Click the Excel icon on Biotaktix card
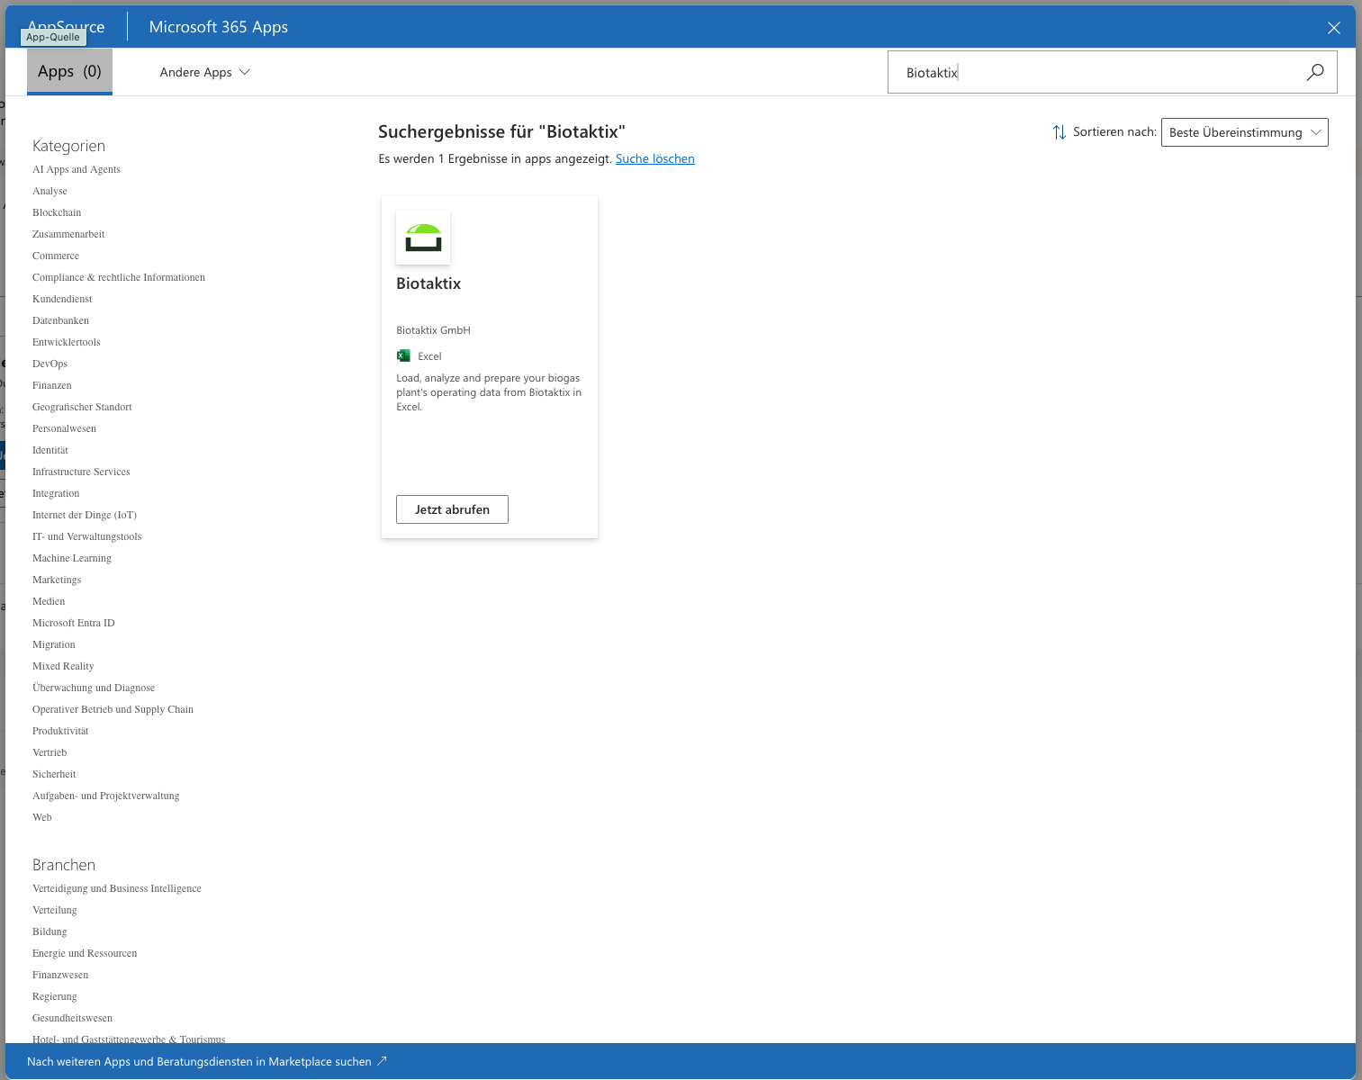The width and height of the screenshot is (1362, 1080). point(403,355)
